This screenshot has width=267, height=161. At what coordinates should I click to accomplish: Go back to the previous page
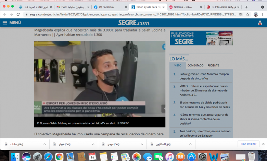5,14
